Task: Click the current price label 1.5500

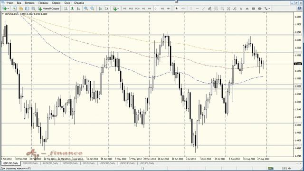Action: 298,64
